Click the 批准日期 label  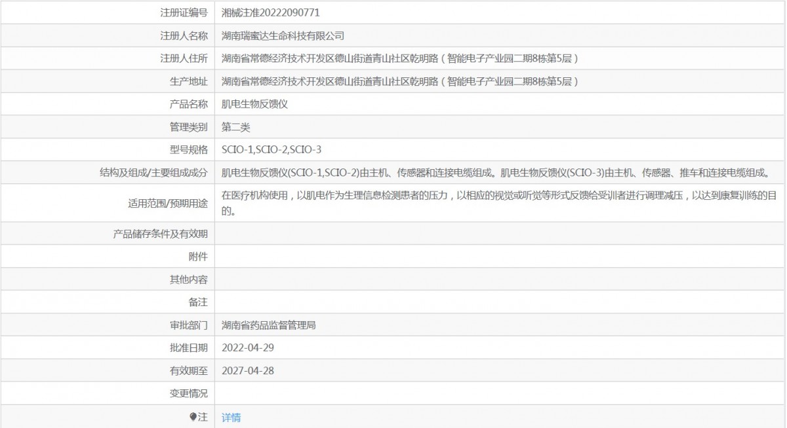tap(188, 347)
